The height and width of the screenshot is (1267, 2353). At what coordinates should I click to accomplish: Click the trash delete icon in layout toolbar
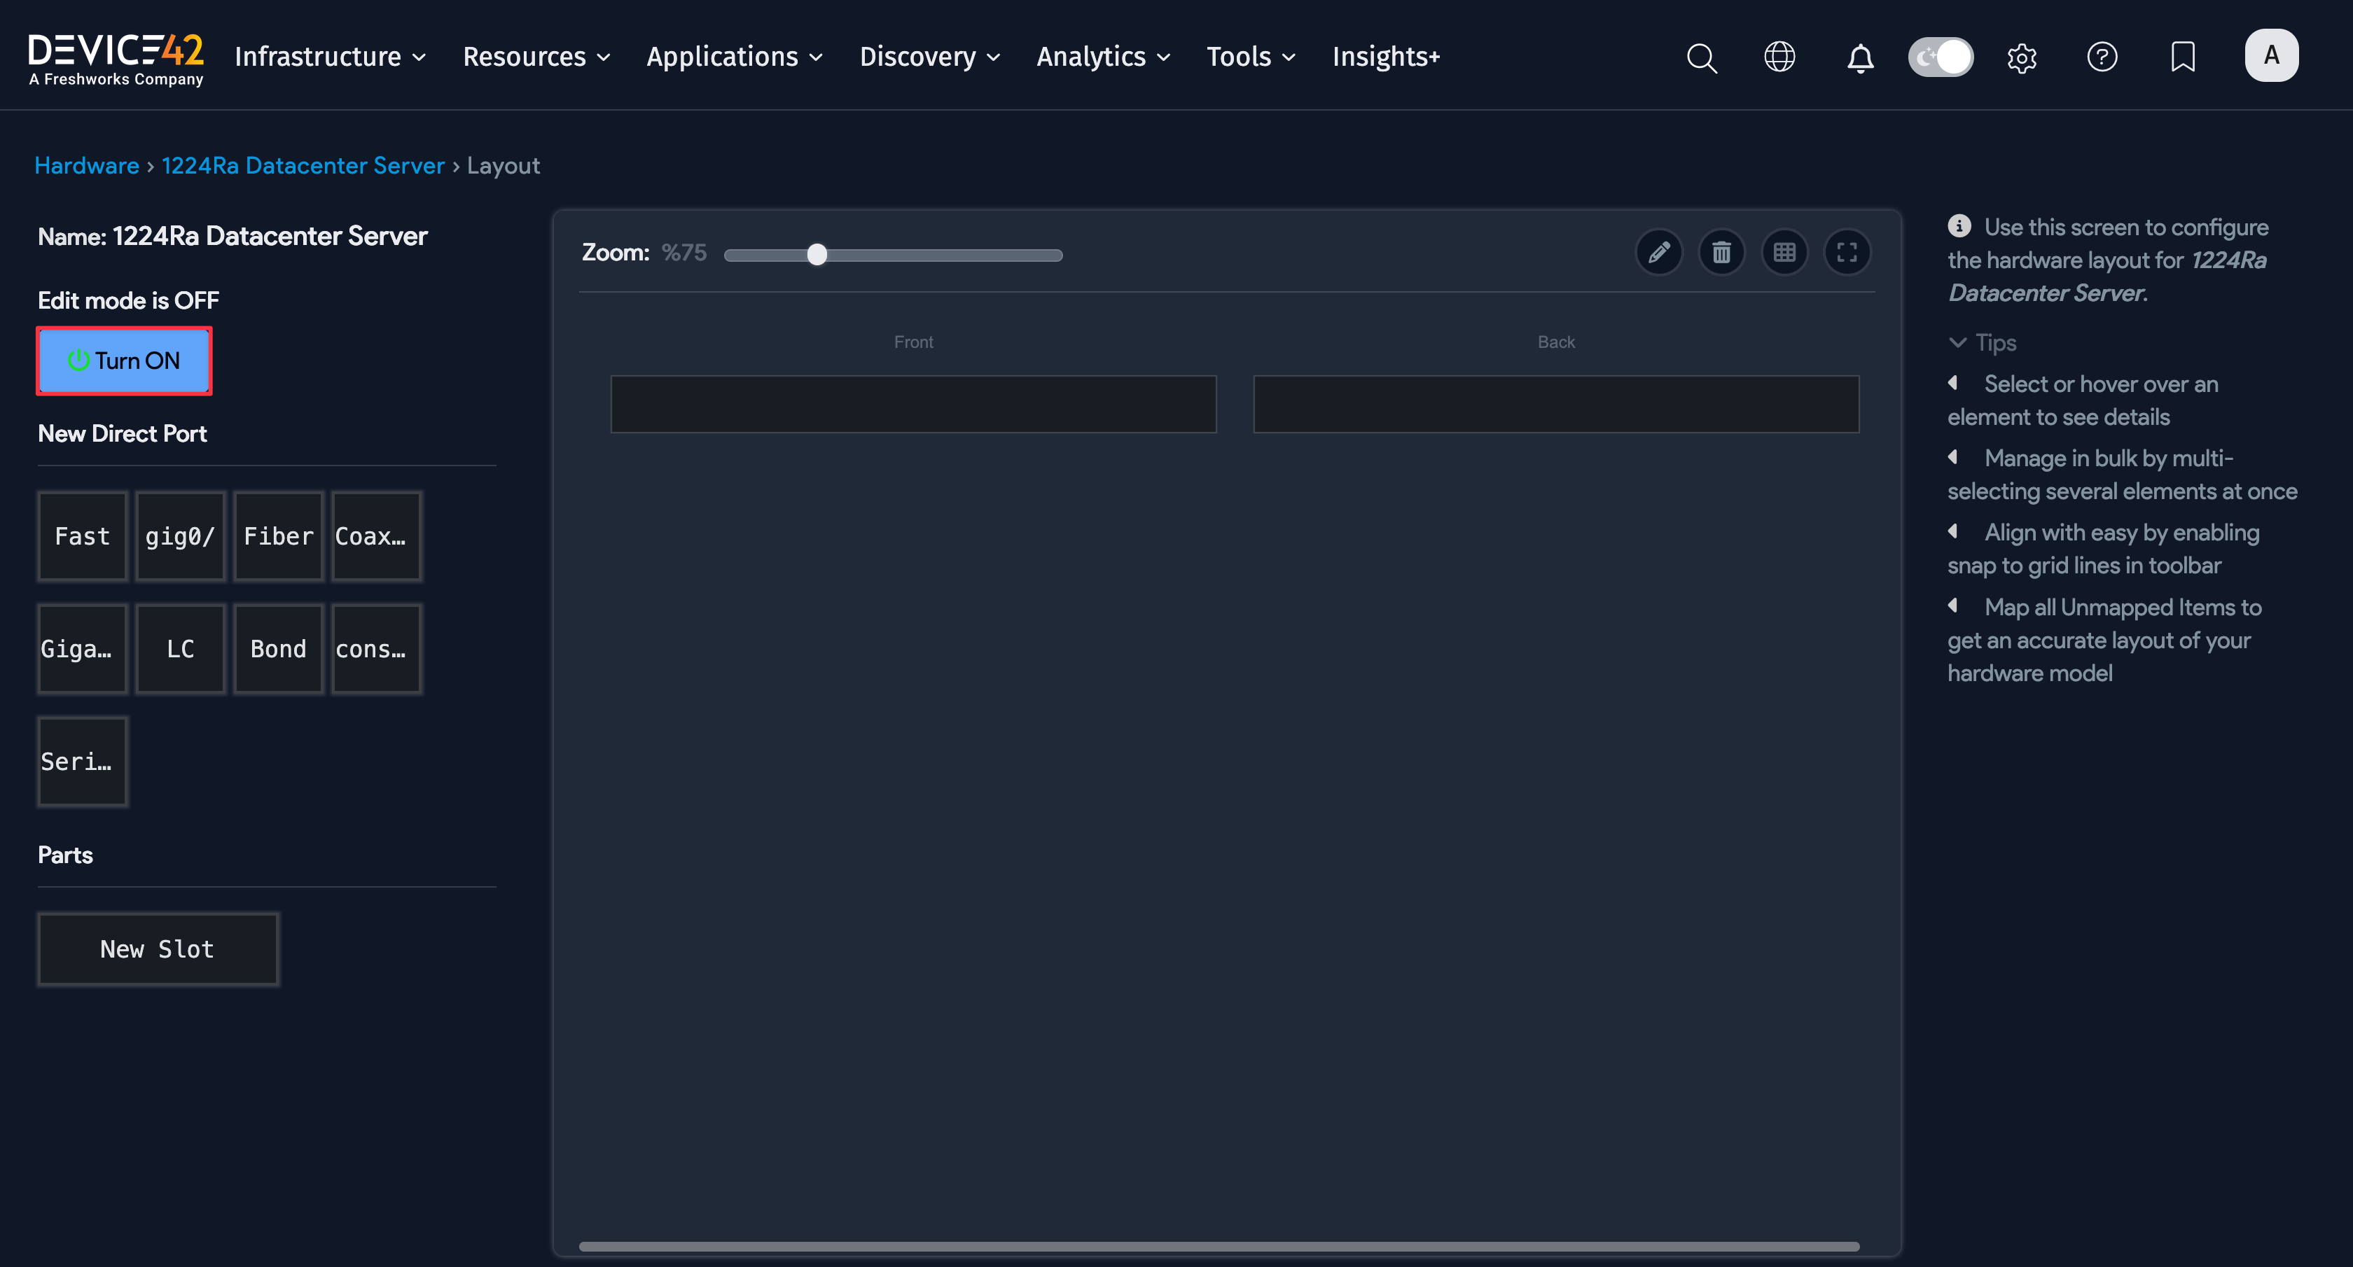pyautogui.click(x=1721, y=252)
